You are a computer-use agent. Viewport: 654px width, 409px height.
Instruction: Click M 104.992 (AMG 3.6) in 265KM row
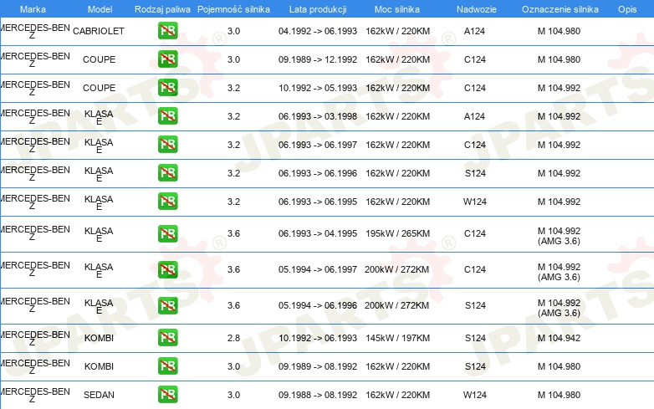(x=559, y=236)
